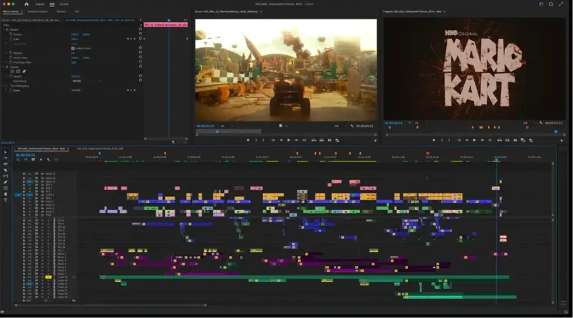Image resolution: width=573 pixels, height=318 pixels.
Task: Open Source monitor Fit zoom dropdown
Action: click(x=227, y=126)
